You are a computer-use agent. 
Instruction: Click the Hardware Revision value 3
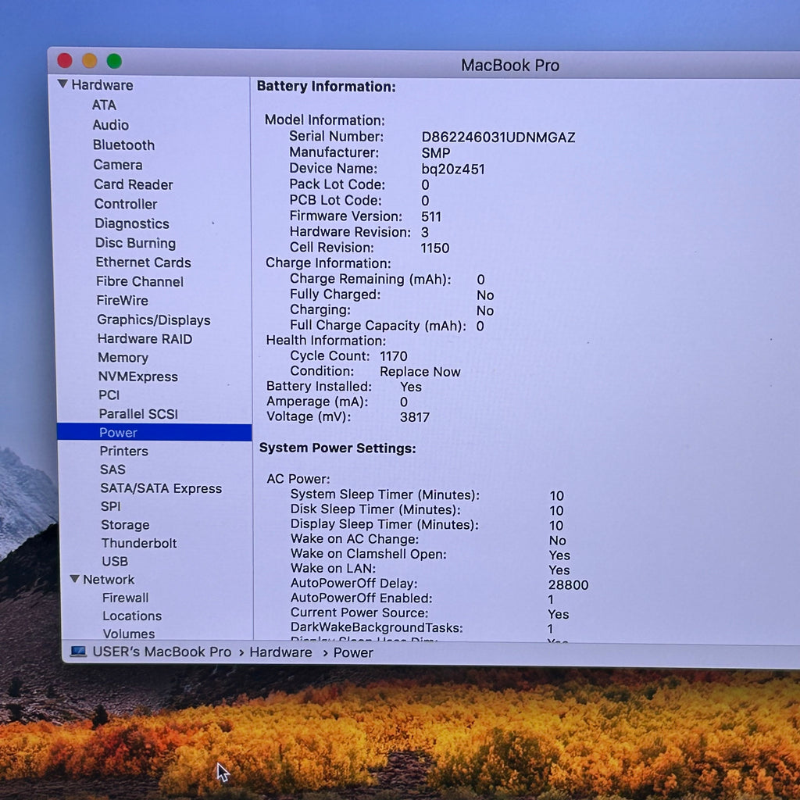tap(424, 233)
